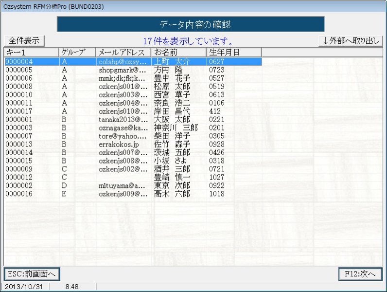This screenshot has height=292, width=387.
Task: Click the name 大阪 太郎
Action: coord(172,119)
